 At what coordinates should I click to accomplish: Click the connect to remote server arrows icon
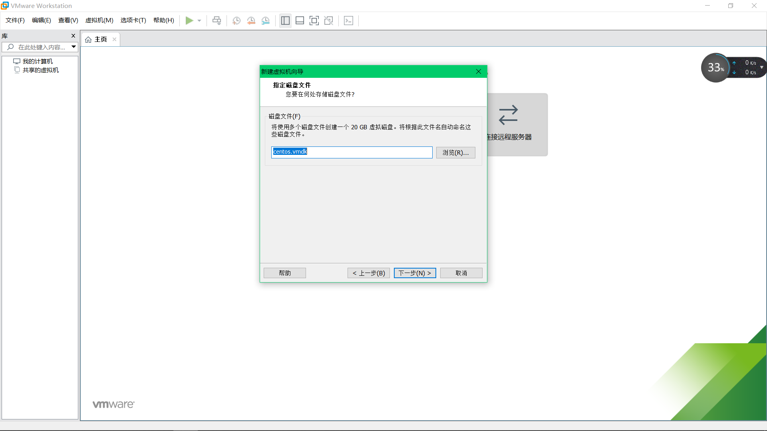(x=508, y=115)
